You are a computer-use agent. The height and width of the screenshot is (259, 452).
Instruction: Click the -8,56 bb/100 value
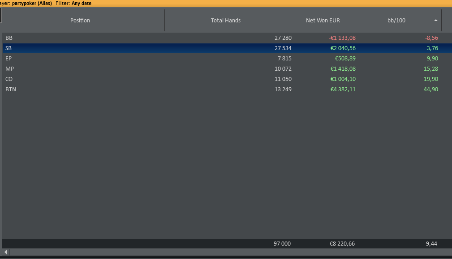click(431, 38)
